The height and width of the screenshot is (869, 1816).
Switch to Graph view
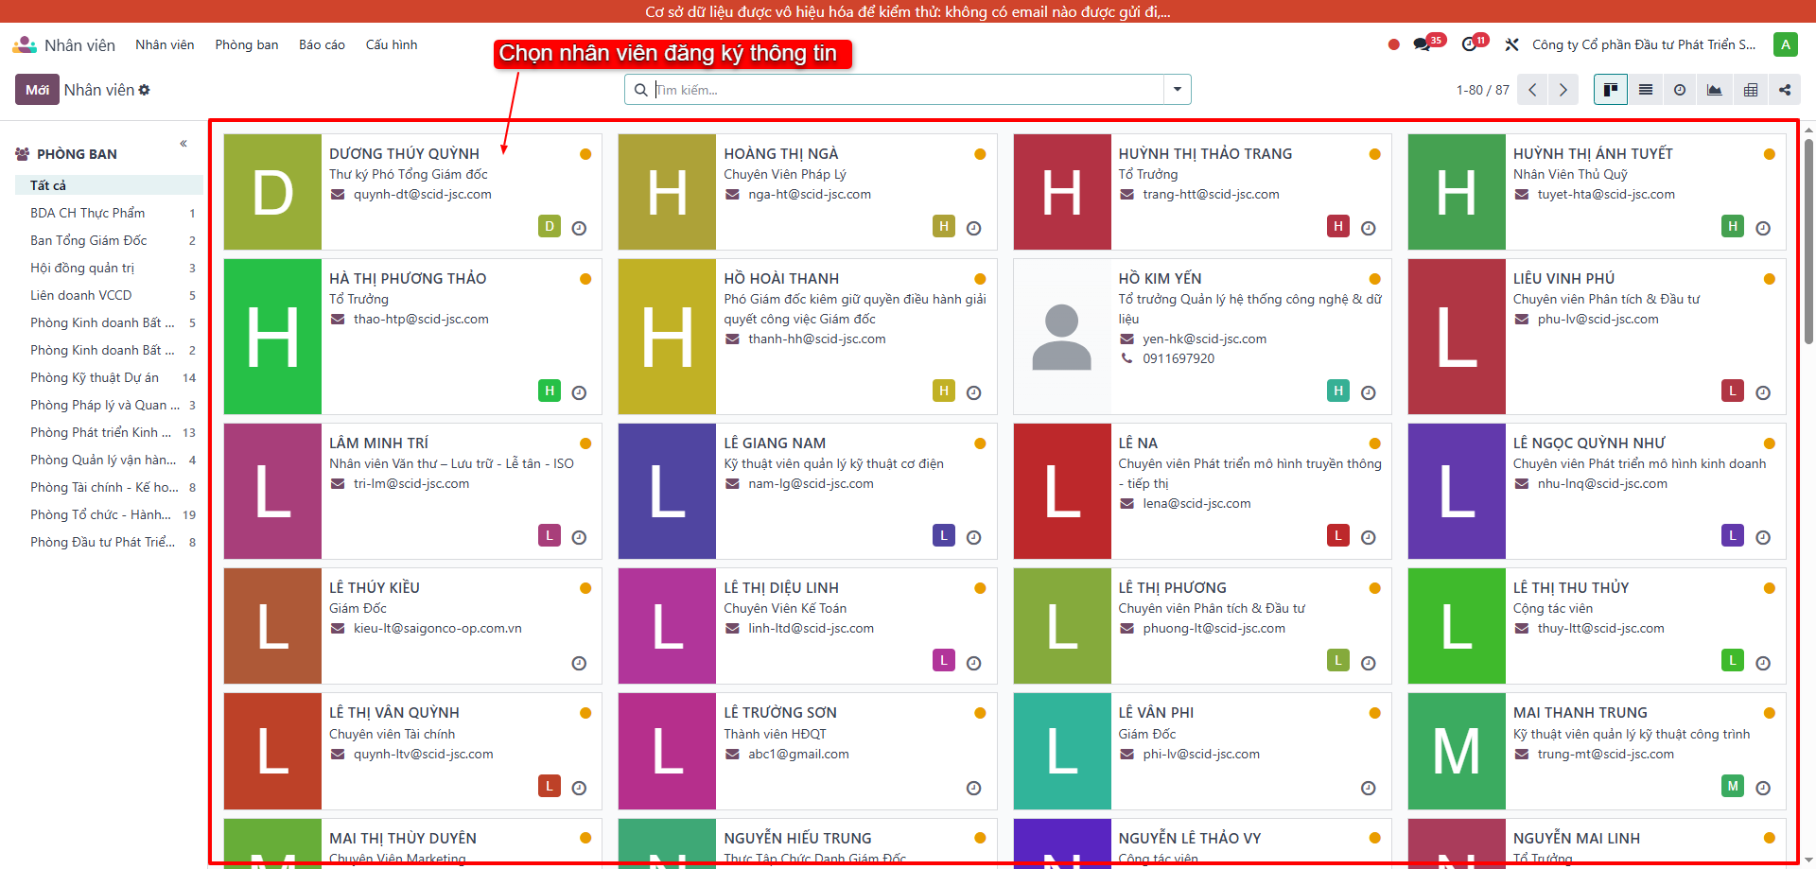(1715, 90)
